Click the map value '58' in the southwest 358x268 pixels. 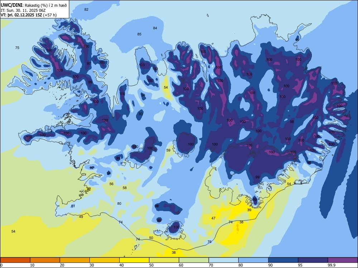coord(125,188)
